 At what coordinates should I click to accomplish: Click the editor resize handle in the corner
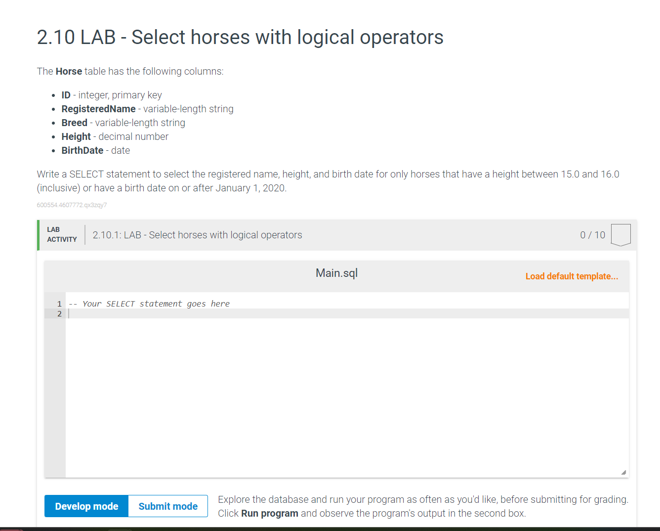(x=623, y=472)
